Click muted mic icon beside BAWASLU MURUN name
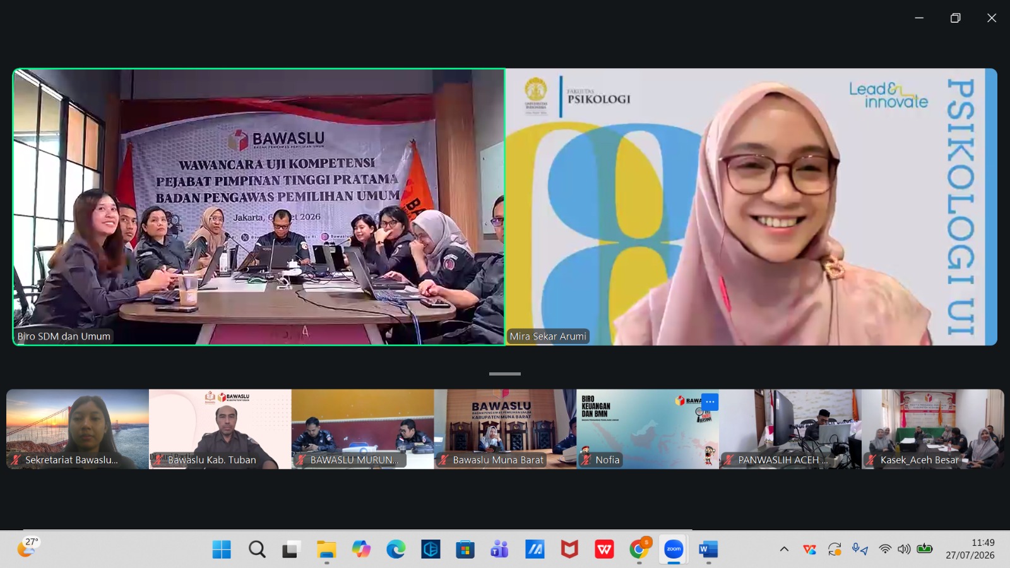 [302, 460]
